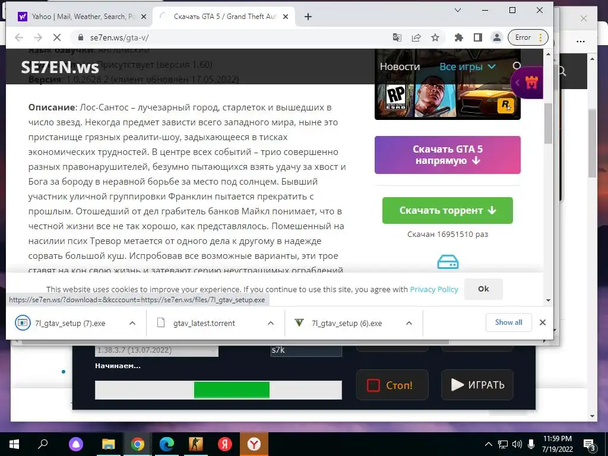Open the clock showing 11:59 PM
Screen dimensions: 608x456
557,444
